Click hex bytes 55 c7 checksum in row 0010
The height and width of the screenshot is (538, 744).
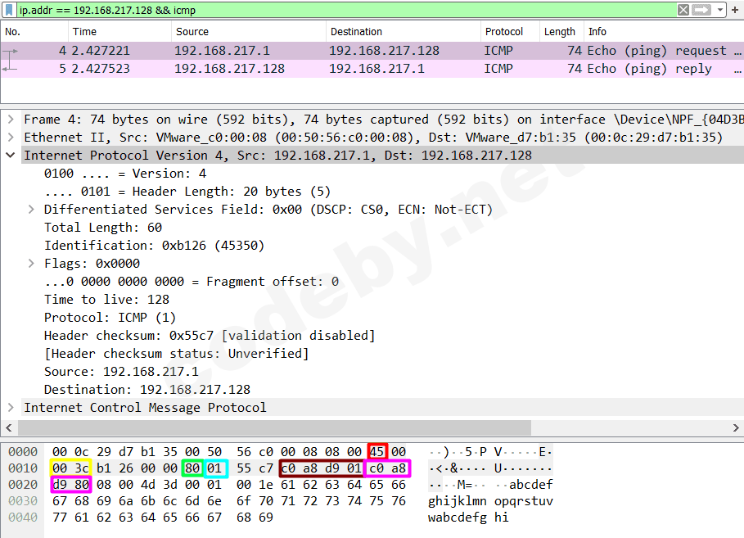pos(255,468)
